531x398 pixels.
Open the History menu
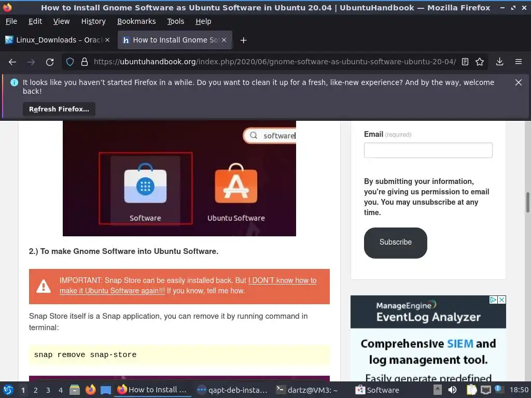click(93, 21)
